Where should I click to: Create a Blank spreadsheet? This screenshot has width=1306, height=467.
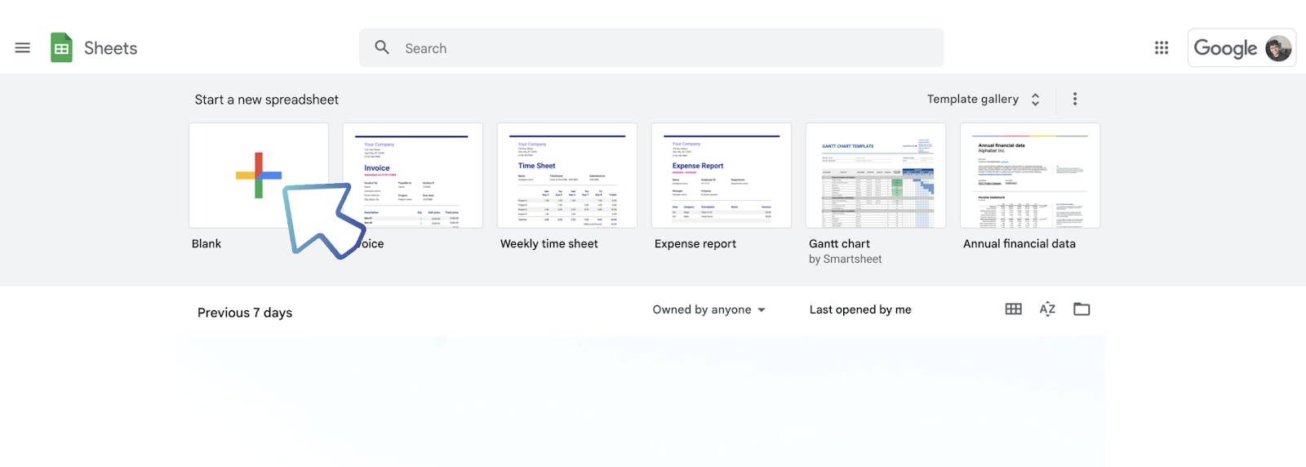tap(259, 176)
